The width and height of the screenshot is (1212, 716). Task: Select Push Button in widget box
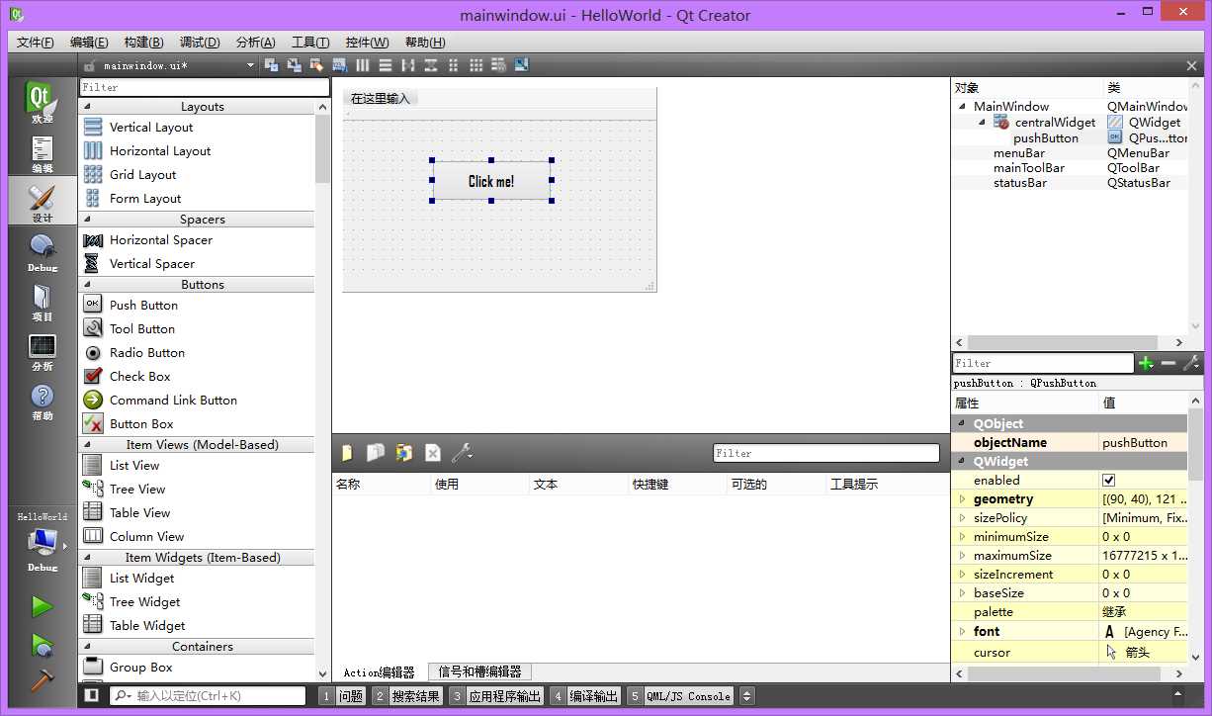pyautogui.click(x=143, y=305)
